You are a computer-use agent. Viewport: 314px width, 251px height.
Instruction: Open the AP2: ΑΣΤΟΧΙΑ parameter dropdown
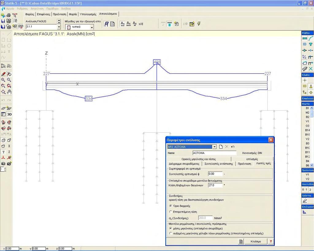tap(214, 147)
